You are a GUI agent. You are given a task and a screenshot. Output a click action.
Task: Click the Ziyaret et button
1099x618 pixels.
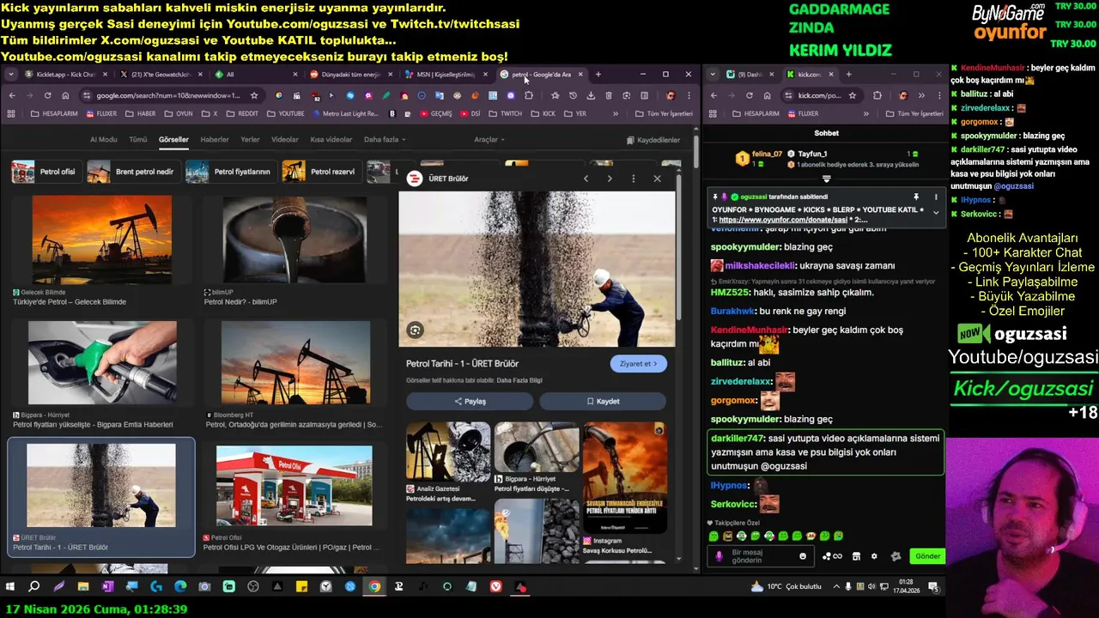tap(638, 364)
